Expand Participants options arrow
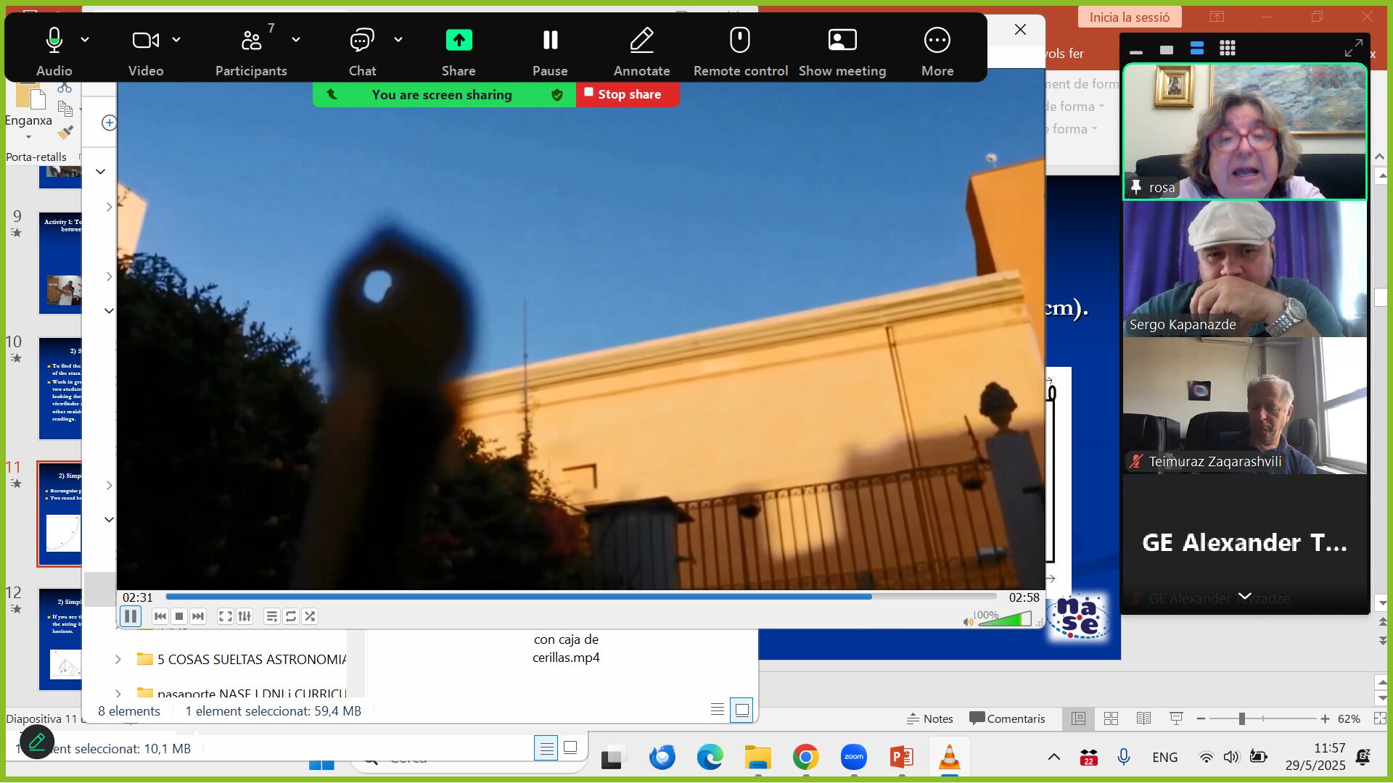This screenshot has height=783, width=1393. click(x=296, y=40)
